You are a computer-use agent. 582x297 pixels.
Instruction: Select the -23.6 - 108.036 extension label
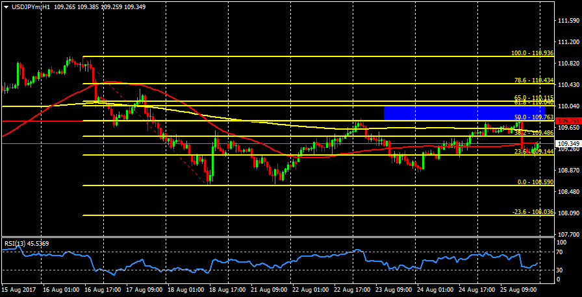point(533,212)
